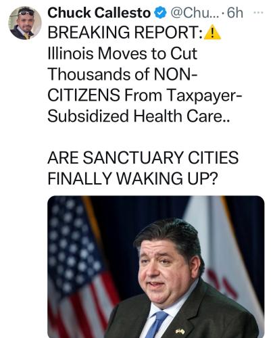Open the tweet's three-dot more options menu
Screen dimensions: 273x338
point(258,13)
